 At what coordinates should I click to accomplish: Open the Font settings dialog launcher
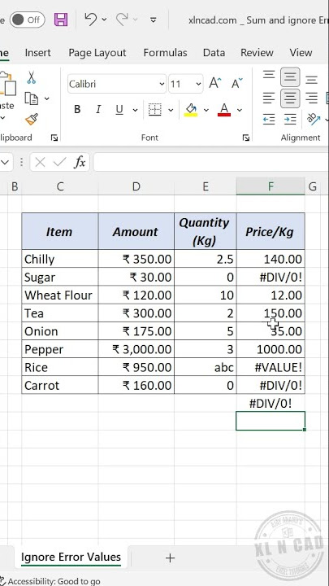pyautogui.click(x=246, y=138)
